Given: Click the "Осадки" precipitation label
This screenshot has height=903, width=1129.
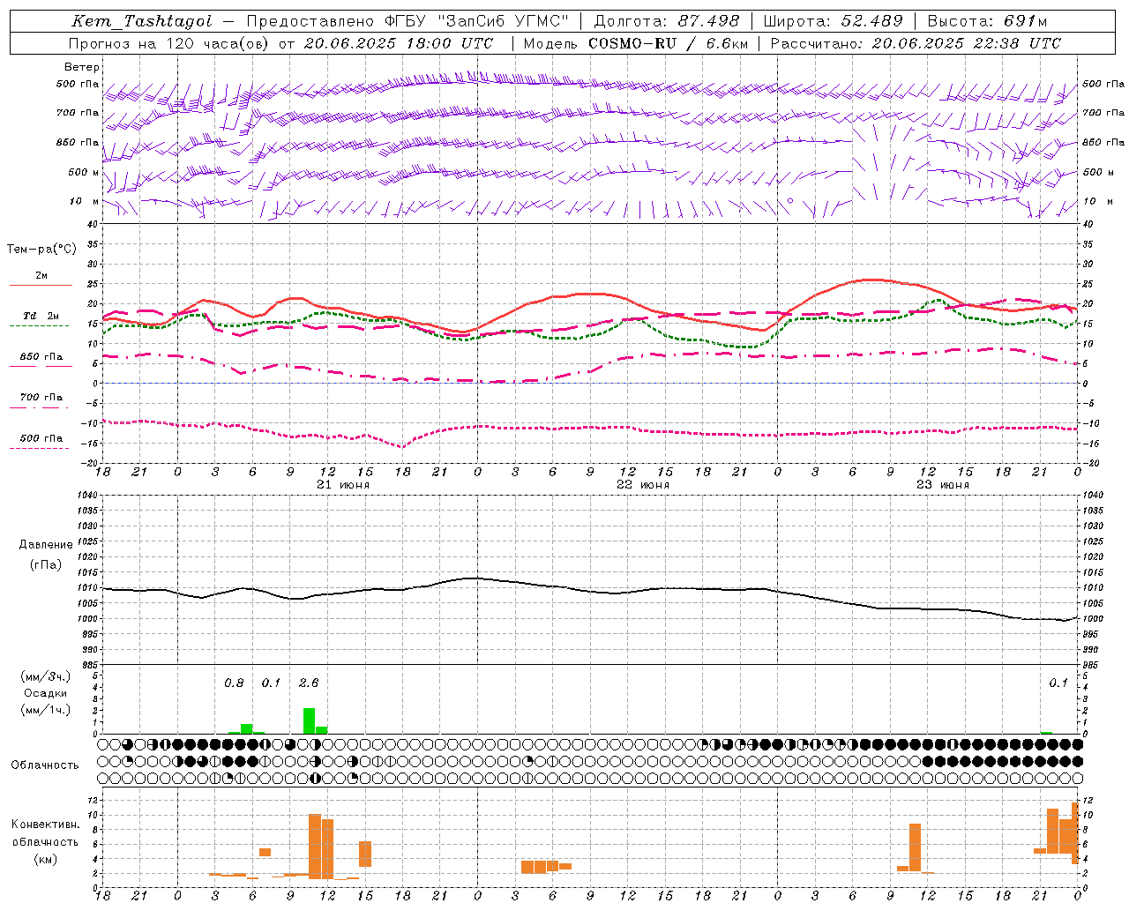Looking at the screenshot, I should (46, 693).
